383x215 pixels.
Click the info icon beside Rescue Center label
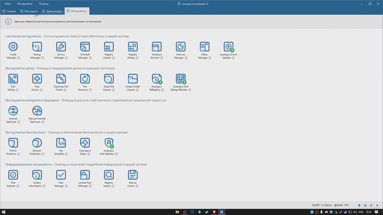pos(137,186)
